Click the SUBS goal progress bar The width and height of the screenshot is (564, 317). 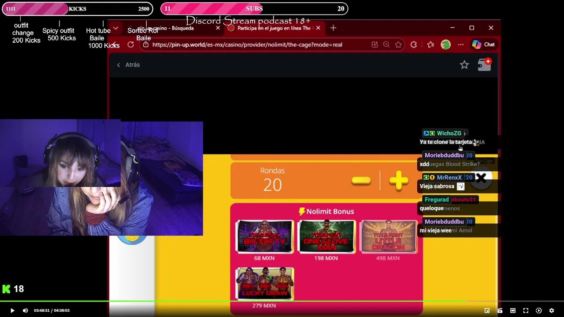pos(254,9)
